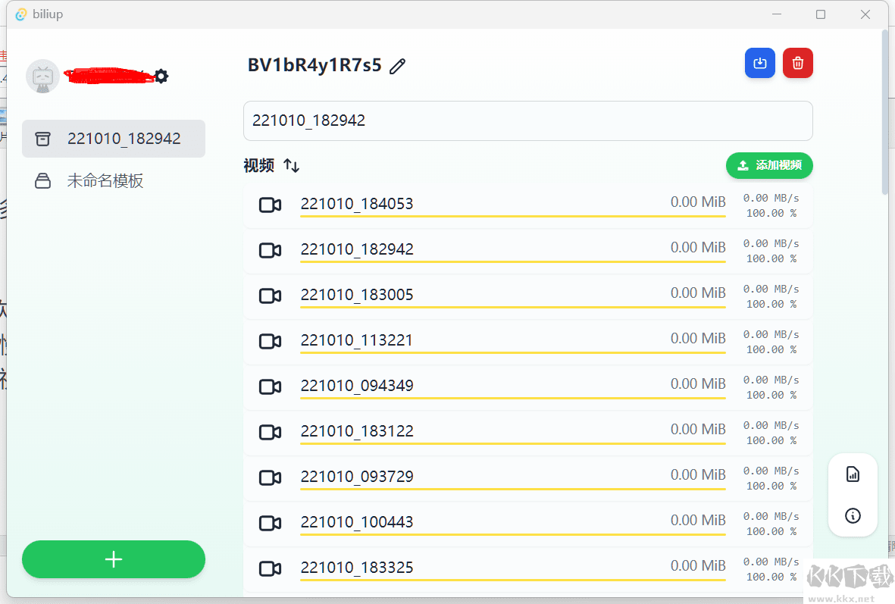The width and height of the screenshot is (895, 604).
Task: Click the green plus add template button
Action: [x=114, y=559]
